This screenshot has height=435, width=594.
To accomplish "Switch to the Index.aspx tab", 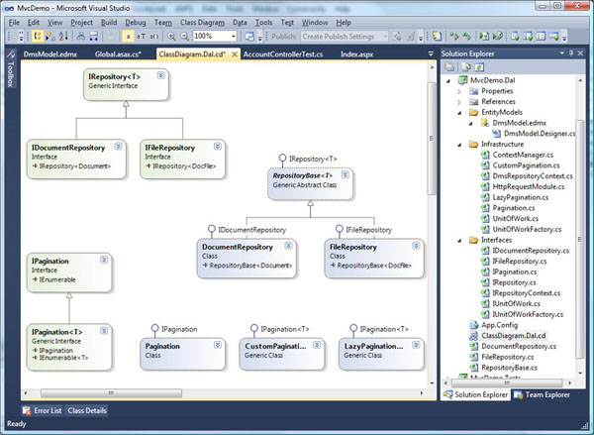I will coord(356,54).
